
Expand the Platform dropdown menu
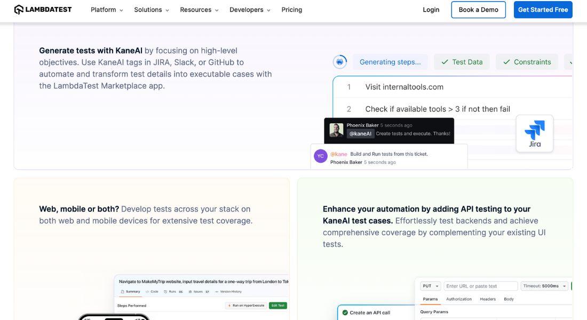pyautogui.click(x=107, y=10)
